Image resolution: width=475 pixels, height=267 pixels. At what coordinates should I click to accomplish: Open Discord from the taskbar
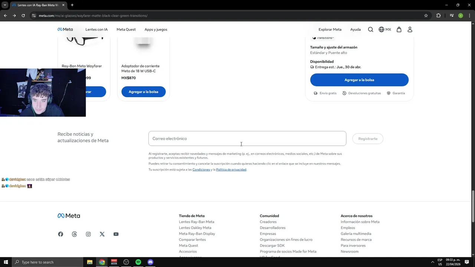coord(150,262)
